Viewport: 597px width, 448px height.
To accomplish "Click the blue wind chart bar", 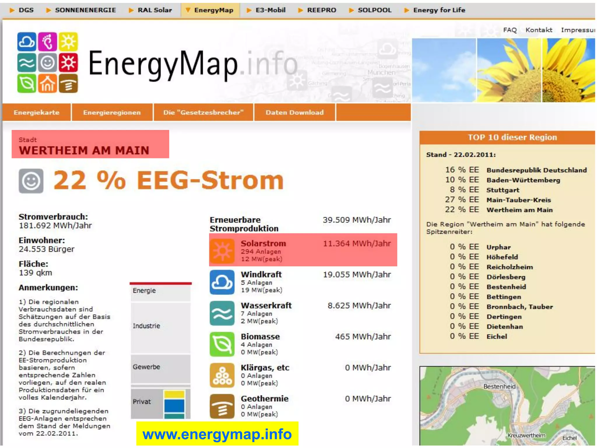I will point(174,406).
